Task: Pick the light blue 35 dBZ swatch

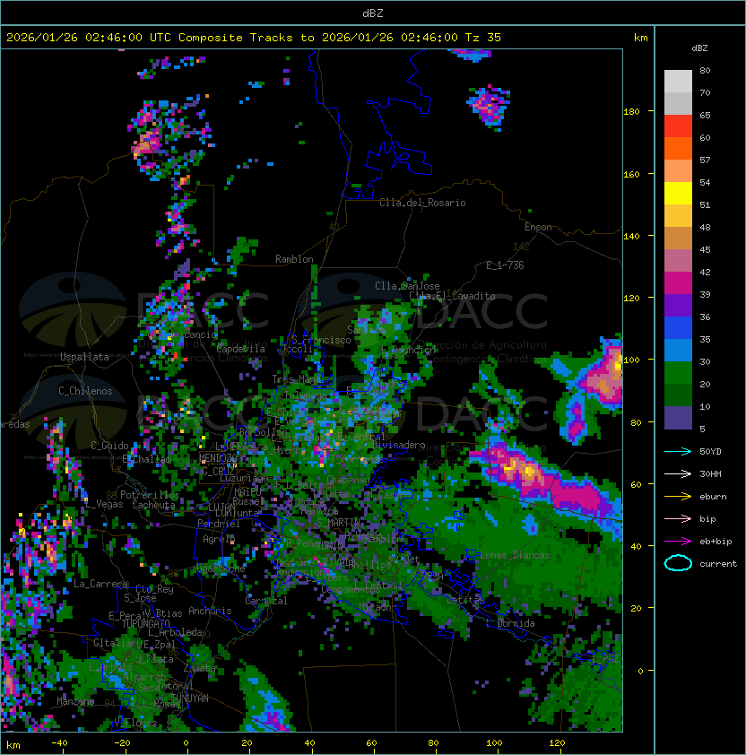Action: 678,350
